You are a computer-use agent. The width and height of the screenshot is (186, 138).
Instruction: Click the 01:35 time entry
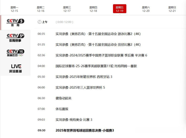[41, 44]
